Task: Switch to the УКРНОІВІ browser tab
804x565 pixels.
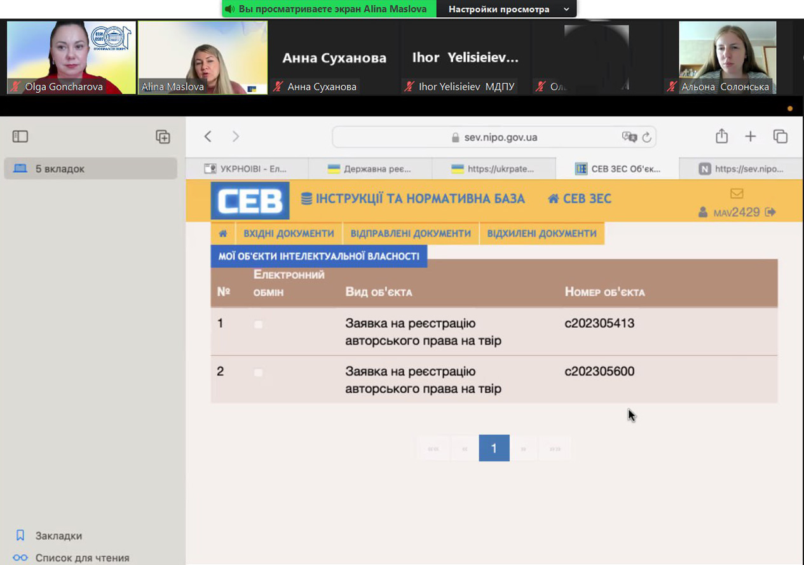Action: (x=247, y=168)
